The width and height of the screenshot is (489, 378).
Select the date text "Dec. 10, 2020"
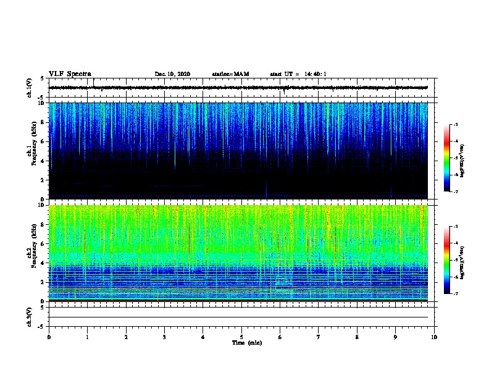click(172, 74)
